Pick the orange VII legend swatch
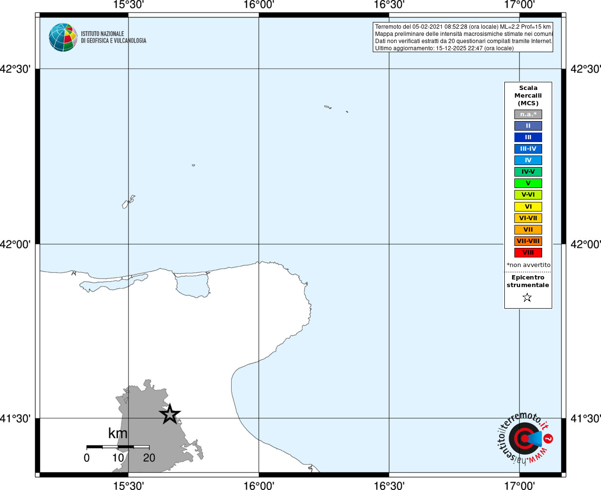Image resolution: width=601 pixels, height=490 pixels. click(x=528, y=230)
